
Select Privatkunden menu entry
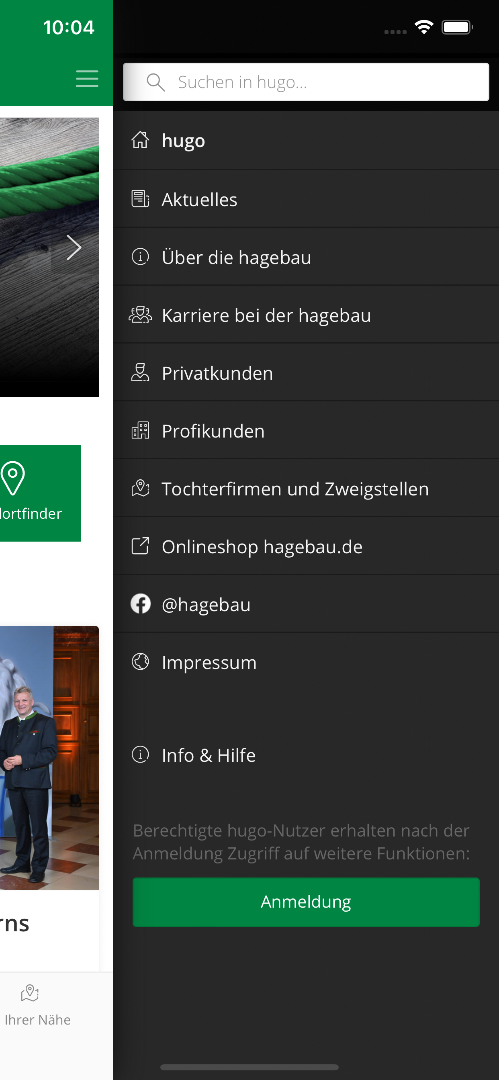(x=306, y=372)
